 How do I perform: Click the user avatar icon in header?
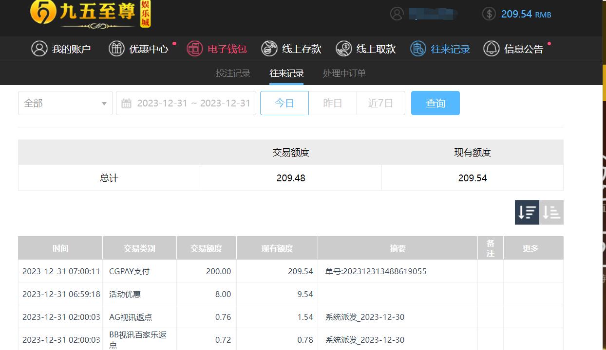[x=397, y=14]
